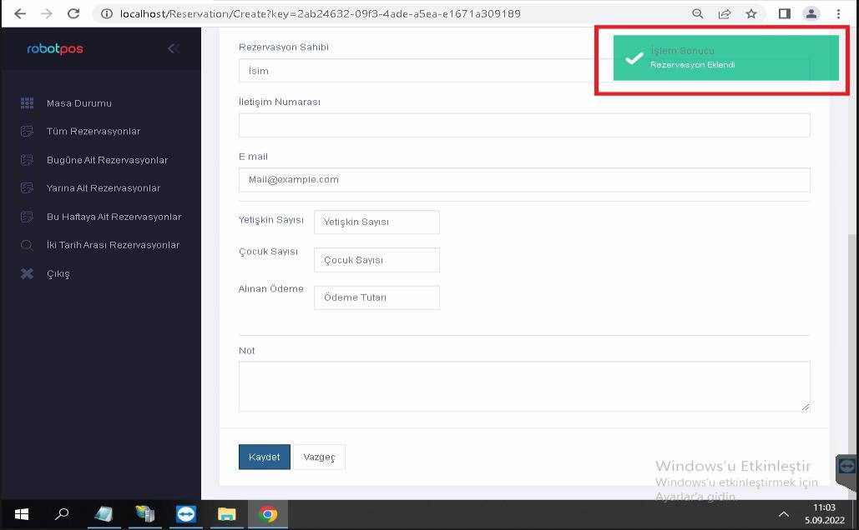Click the browser forward arrow

pos(47,13)
